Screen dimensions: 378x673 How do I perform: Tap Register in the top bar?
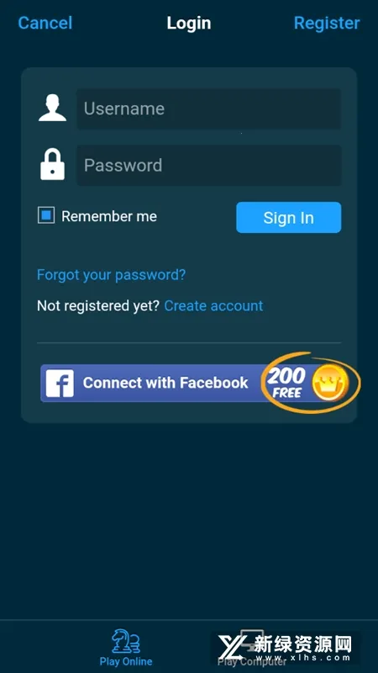(327, 23)
